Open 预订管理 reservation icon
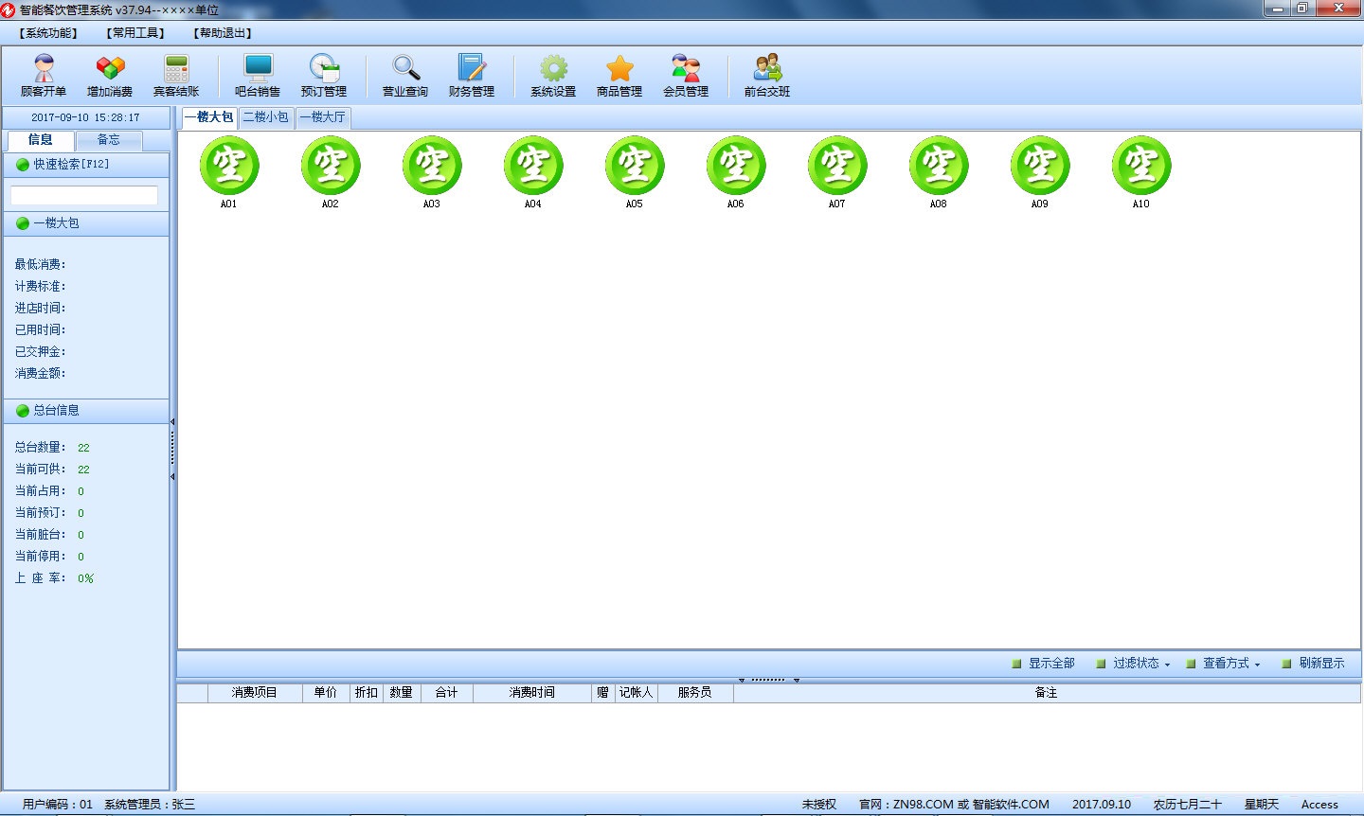This screenshot has height=816, width=1364. tap(324, 75)
